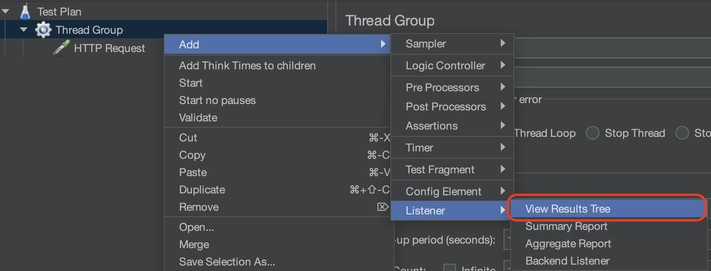Click the Thread Group gear icon
This screenshot has width=711, height=271.
tap(43, 30)
